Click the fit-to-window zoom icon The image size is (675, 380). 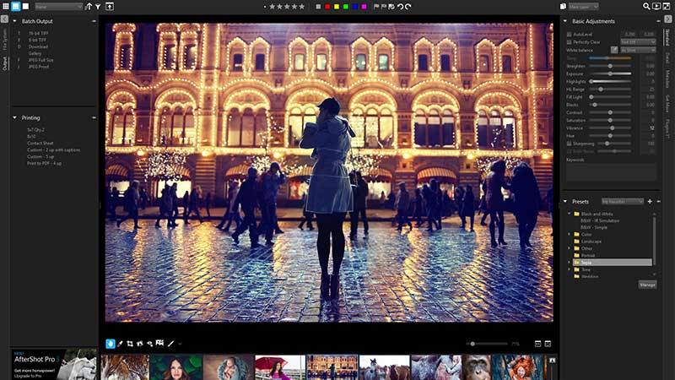point(537,344)
